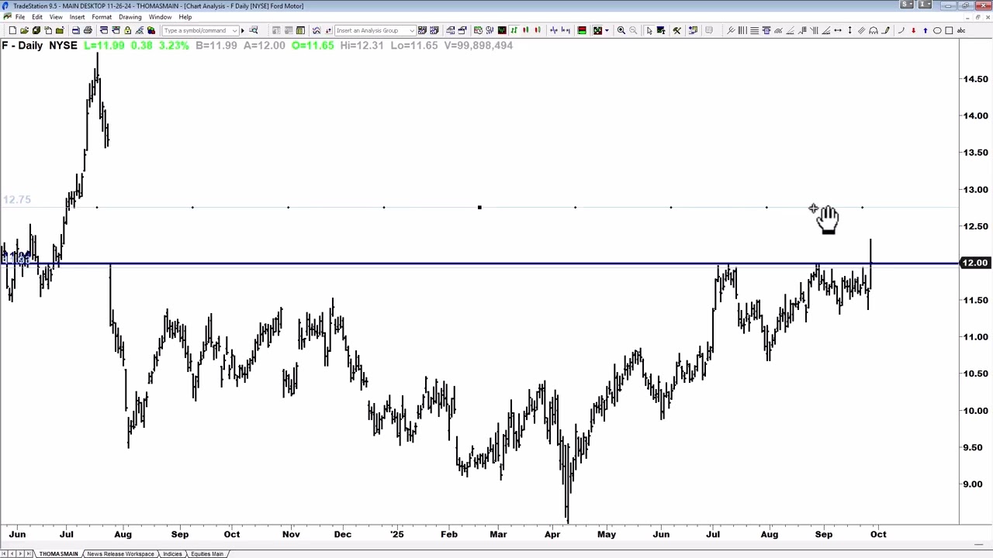993x558 pixels.
Task: Open the Edit menu
Action: click(x=37, y=17)
